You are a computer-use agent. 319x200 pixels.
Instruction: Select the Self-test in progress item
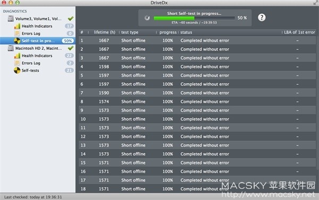tap(38, 41)
